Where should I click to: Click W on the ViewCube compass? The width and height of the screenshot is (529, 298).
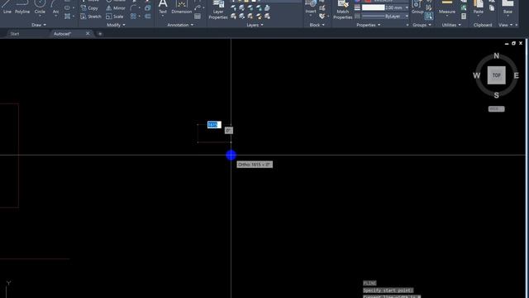[476, 75]
